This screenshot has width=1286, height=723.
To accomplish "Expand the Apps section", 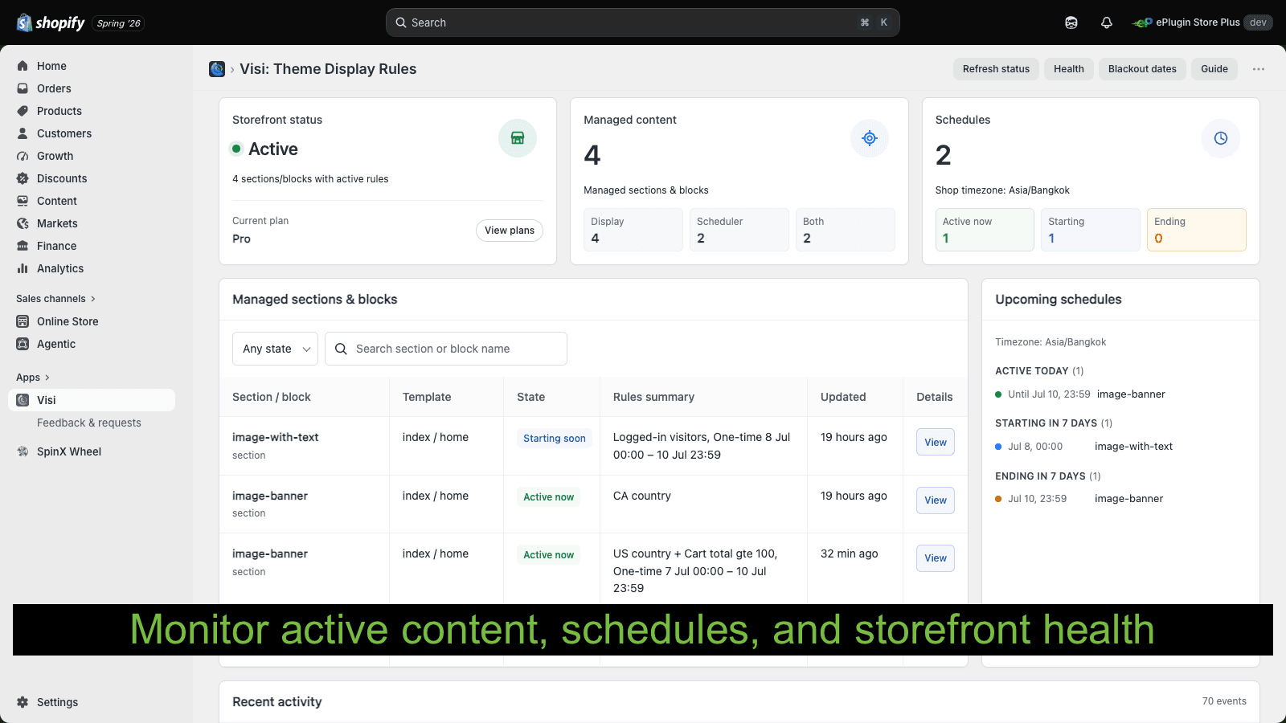I will click(x=33, y=378).
